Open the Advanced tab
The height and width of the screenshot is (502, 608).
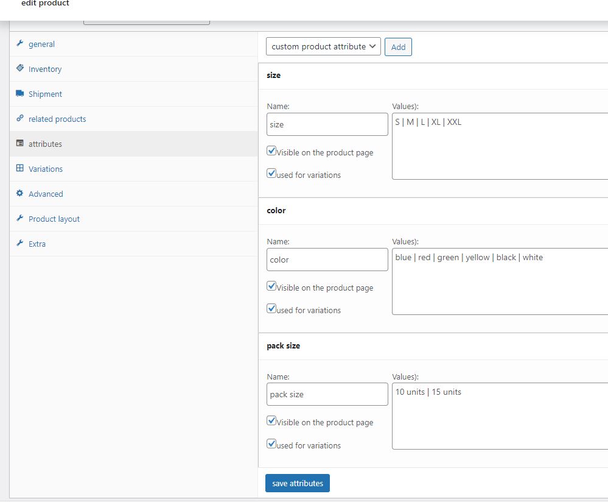point(133,194)
